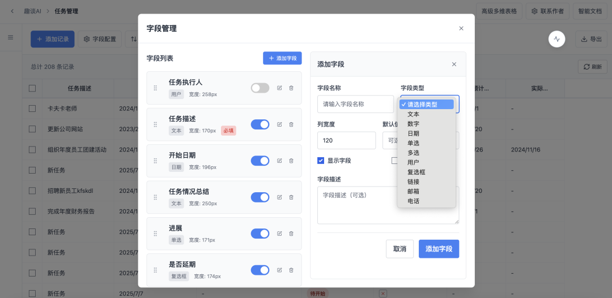Click 取消 to cancel adding field

point(399,249)
